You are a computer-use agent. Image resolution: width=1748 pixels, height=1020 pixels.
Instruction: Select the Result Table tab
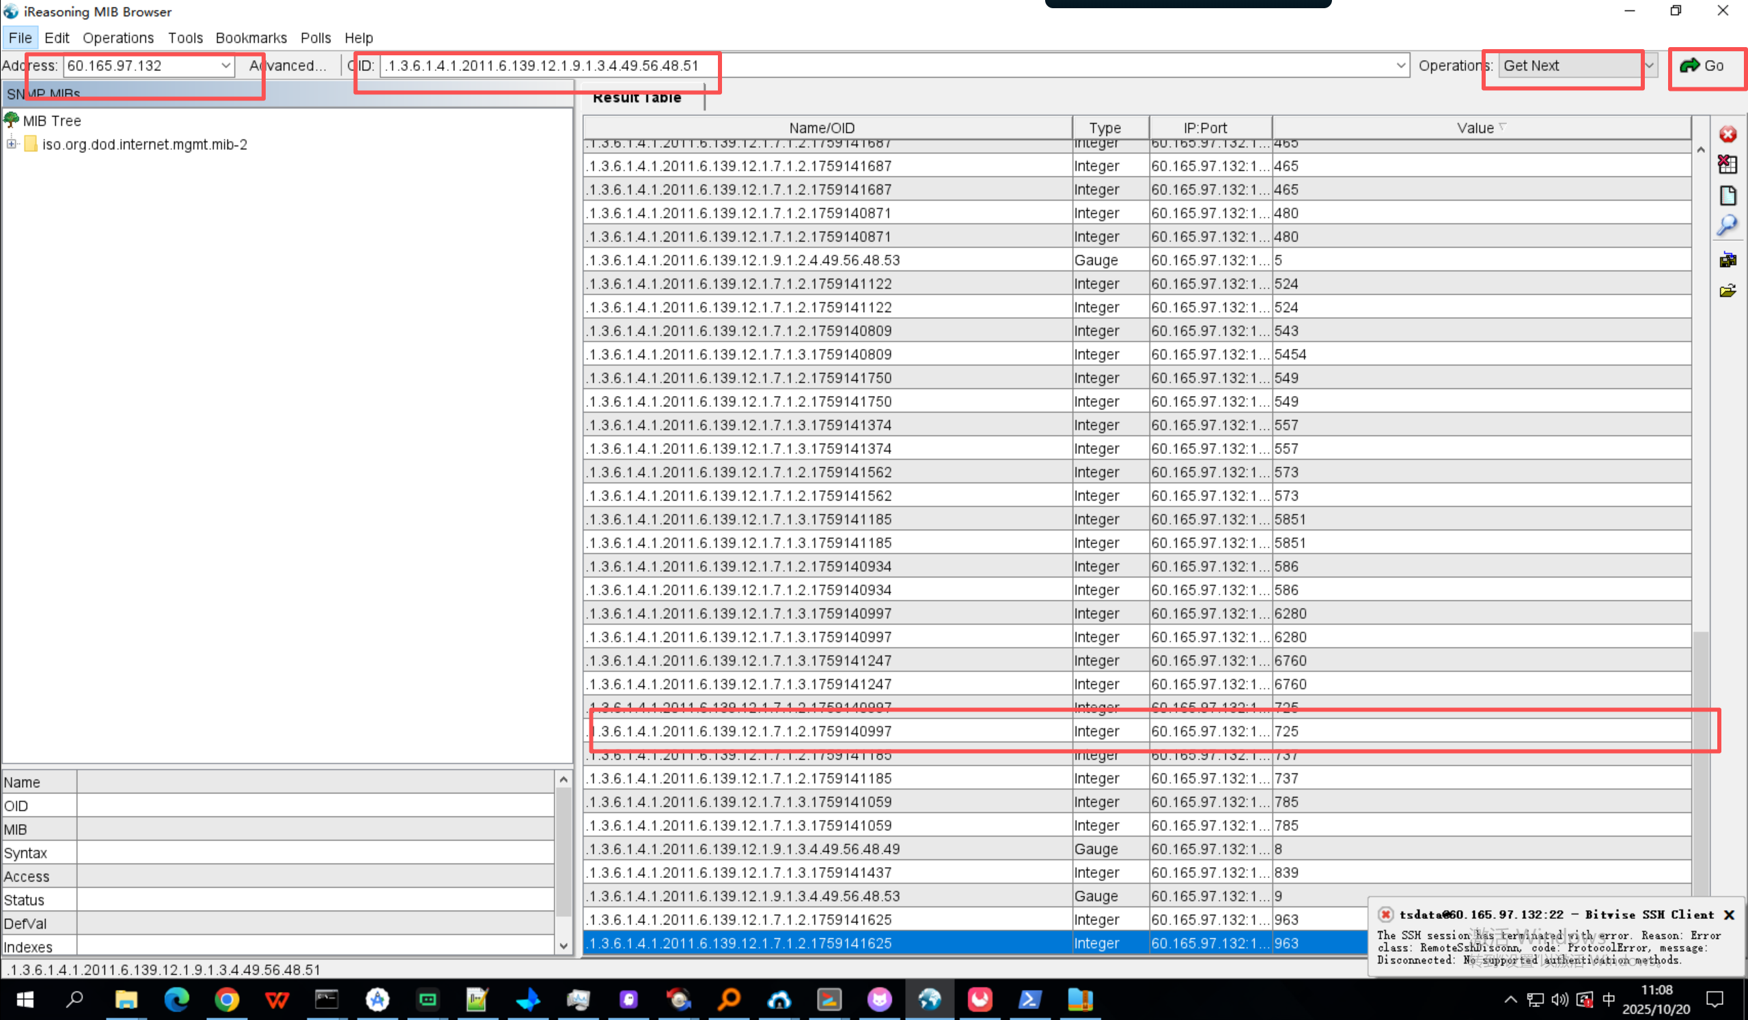coord(637,98)
